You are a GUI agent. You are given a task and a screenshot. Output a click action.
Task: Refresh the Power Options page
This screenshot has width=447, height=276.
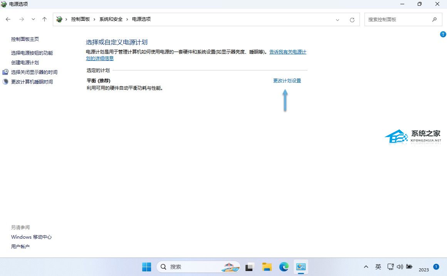(x=352, y=20)
